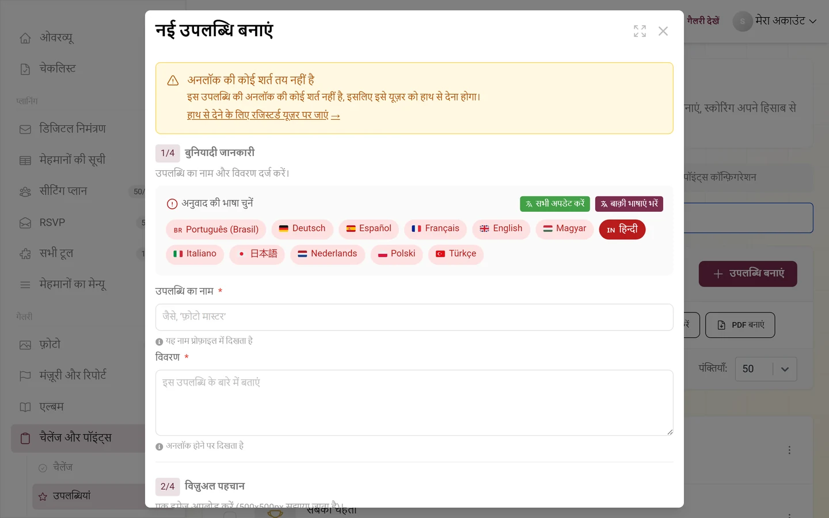Click the उपलब्धि बनाएं button behind dialog

coord(748,274)
